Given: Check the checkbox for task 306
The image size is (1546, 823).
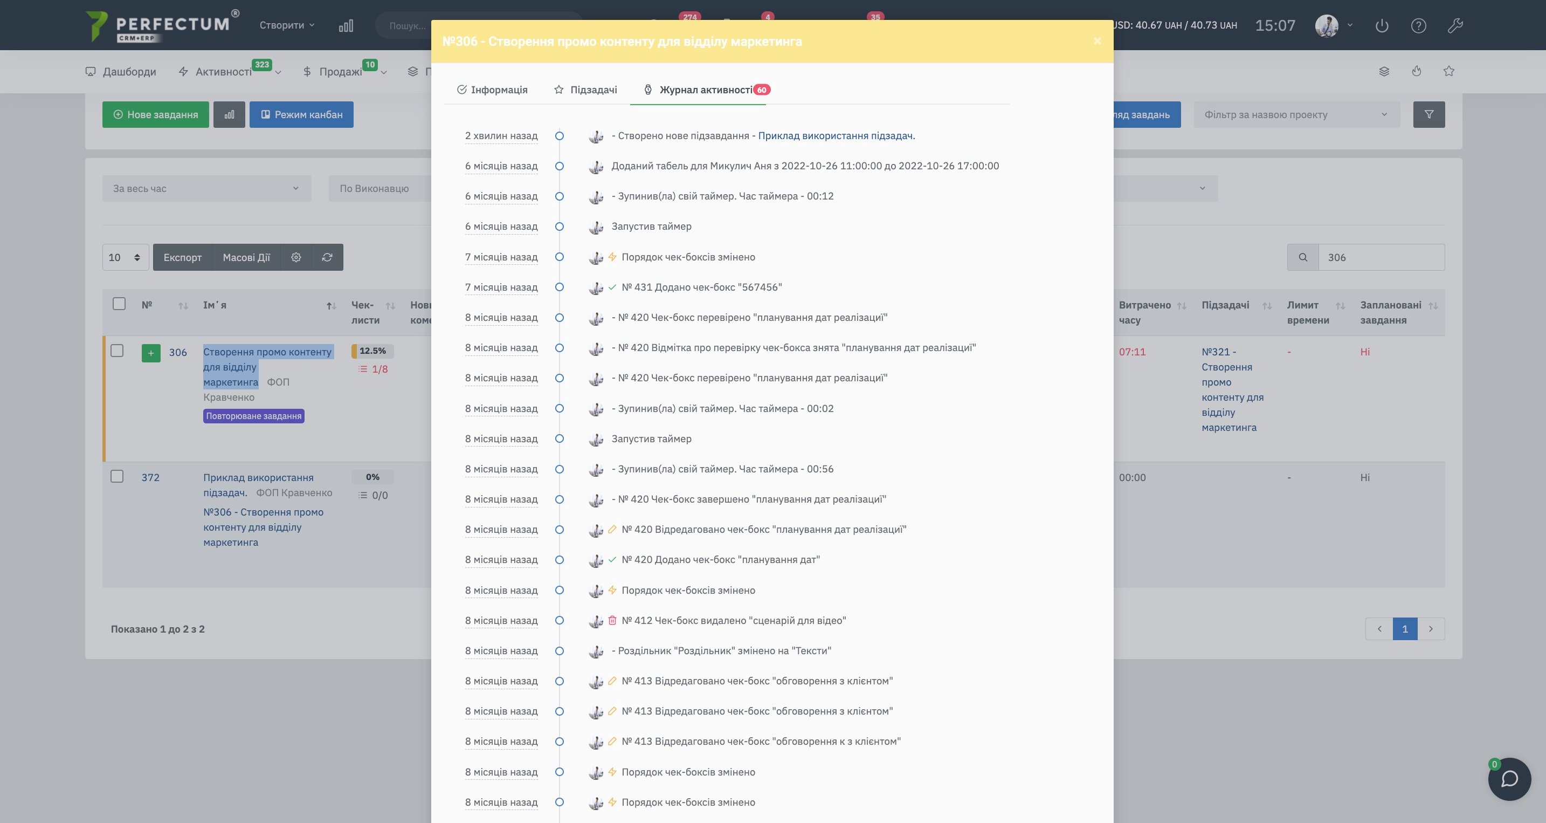Looking at the screenshot, I should coord(117,351).
